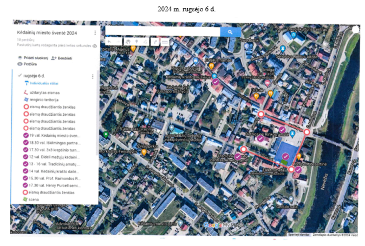Screen dimensions: 365x246
Task: Toggle the rugsėjo 6 d. layer checkmark
Action: pos(20,76)
